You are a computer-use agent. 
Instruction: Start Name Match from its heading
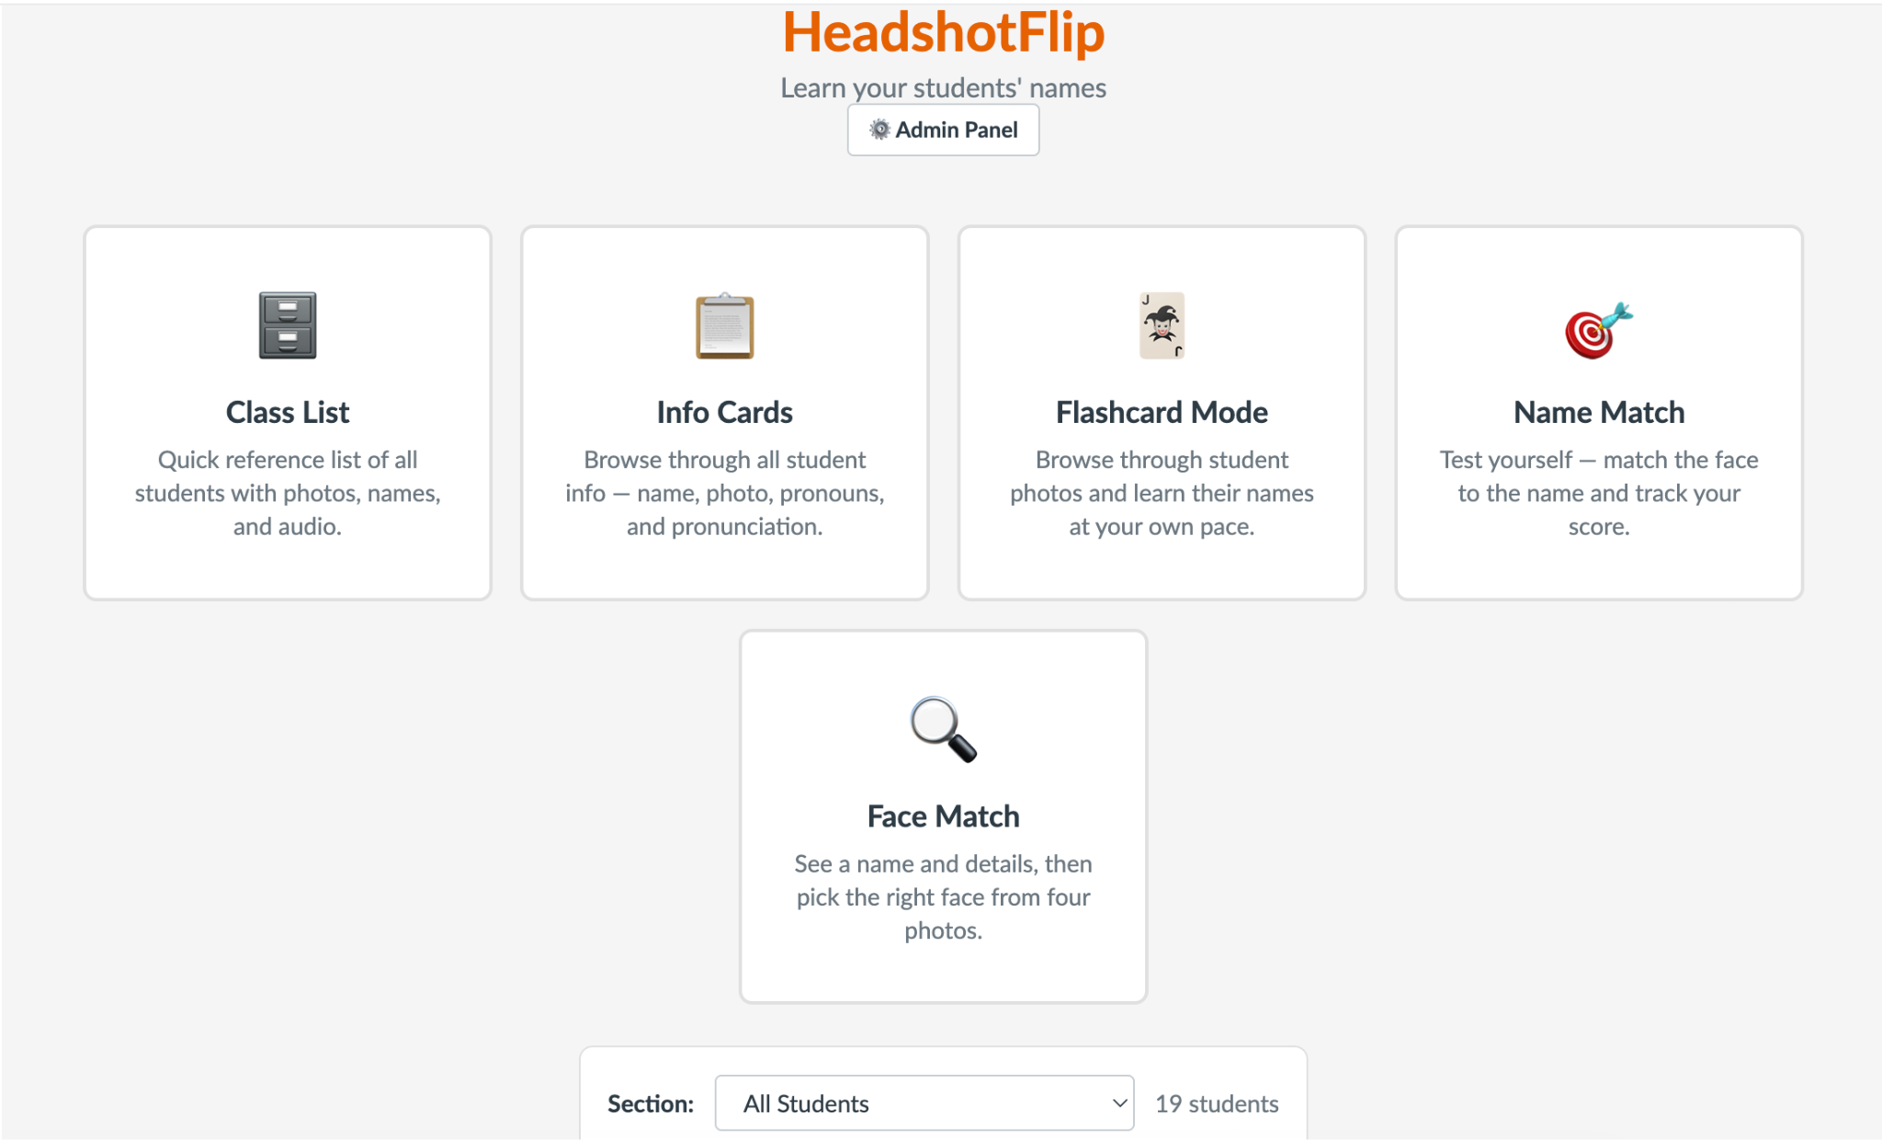point(1599,412)
